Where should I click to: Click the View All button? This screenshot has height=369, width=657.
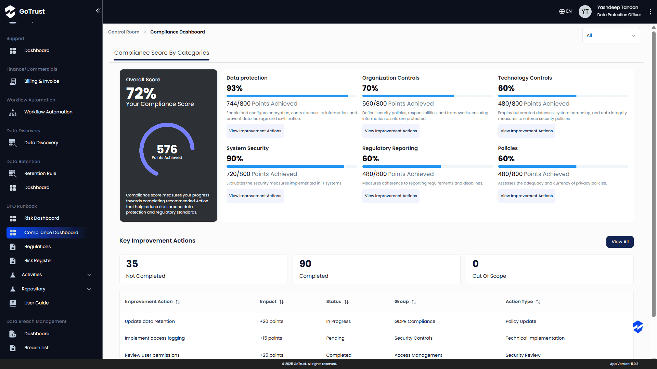pyautogui.click(x=620, y=242)
